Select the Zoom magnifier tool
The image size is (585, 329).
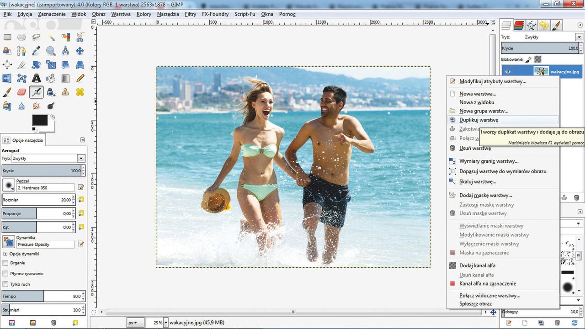coord(51,51)
